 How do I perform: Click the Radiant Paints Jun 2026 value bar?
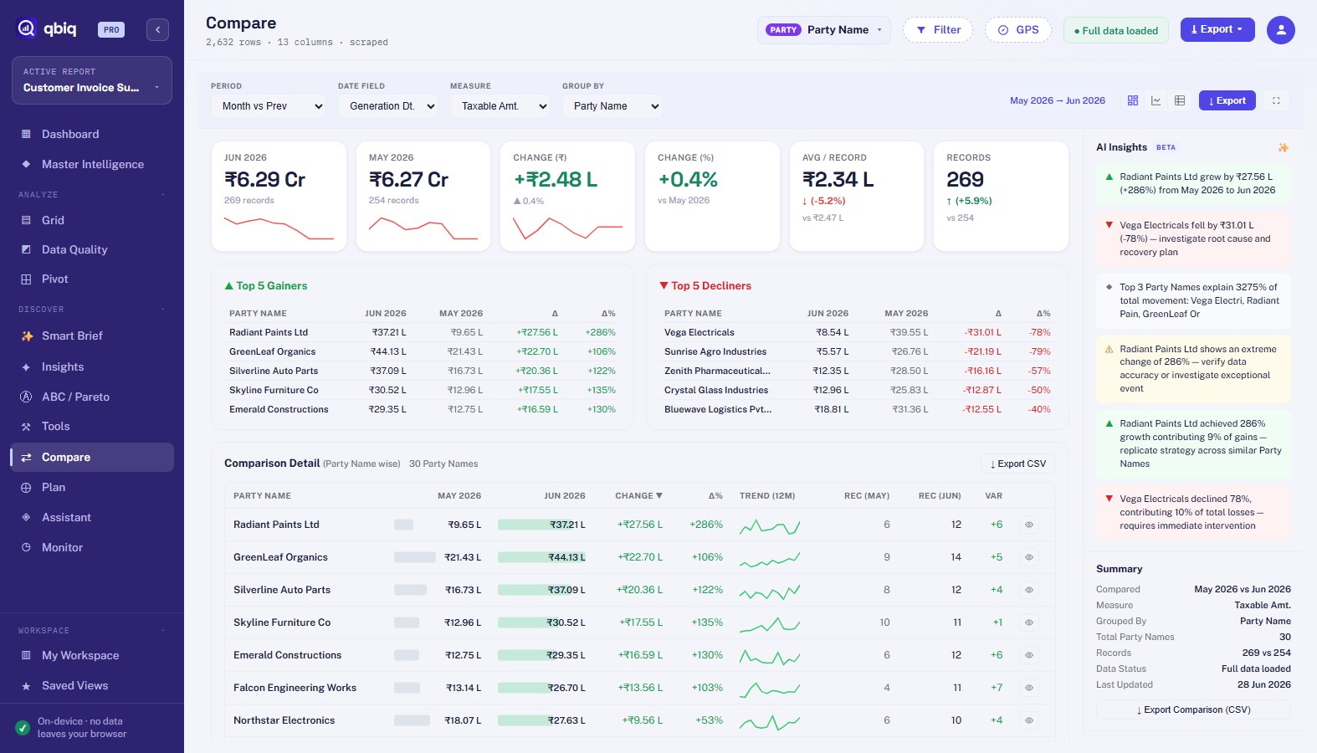pos(541,525)
